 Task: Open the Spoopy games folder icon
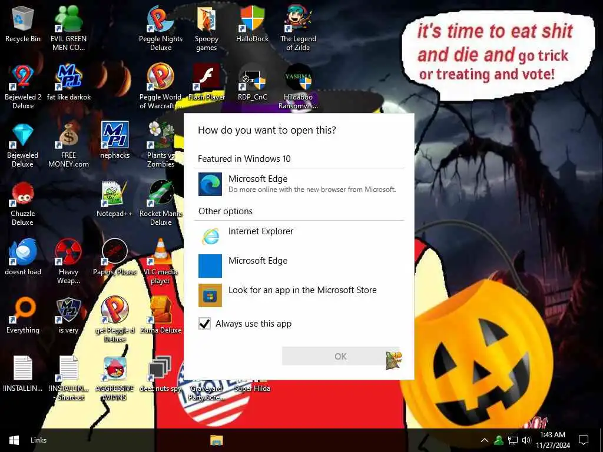coord(207,28)
